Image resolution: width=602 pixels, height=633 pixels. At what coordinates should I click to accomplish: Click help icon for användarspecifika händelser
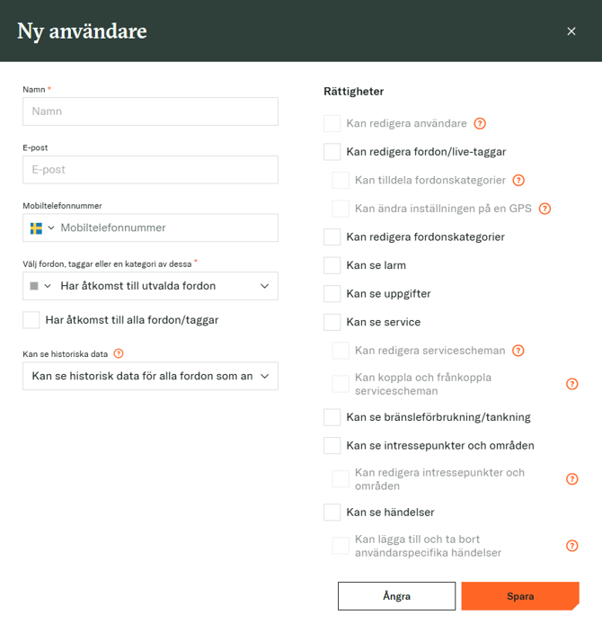click(x=572, y=546)
